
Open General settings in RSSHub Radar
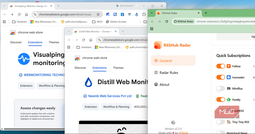173,61
